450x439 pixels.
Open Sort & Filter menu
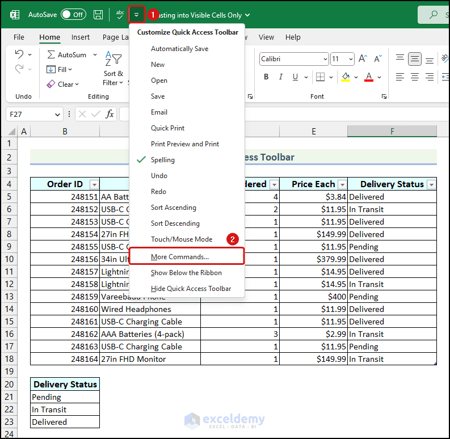pyautogui.click(x=113, y=68)
